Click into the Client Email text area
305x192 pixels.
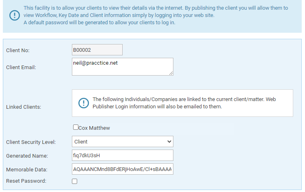click(x=123, y=67)
